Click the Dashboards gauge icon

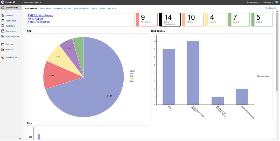pyautogui.click(x=3, y=8)
